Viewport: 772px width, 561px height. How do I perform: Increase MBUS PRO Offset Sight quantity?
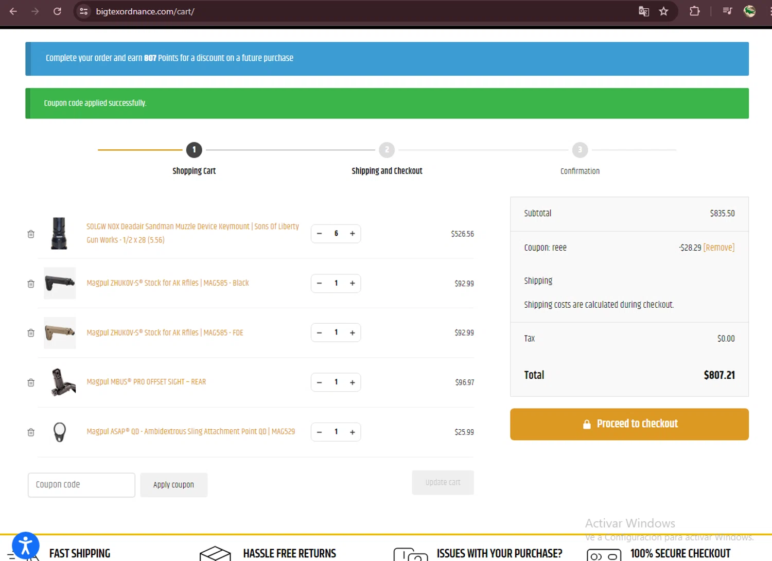pos(353,382)
